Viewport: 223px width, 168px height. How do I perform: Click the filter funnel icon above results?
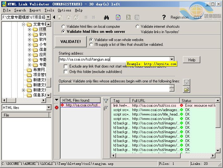point(106,101)
